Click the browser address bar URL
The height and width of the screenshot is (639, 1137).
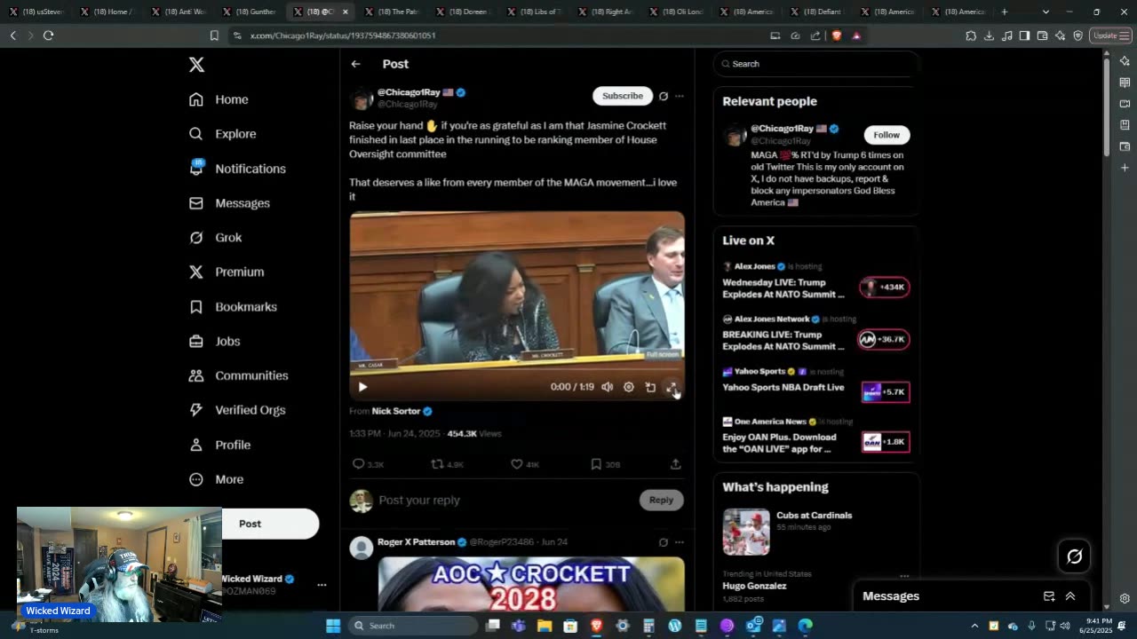click(343, 35)
